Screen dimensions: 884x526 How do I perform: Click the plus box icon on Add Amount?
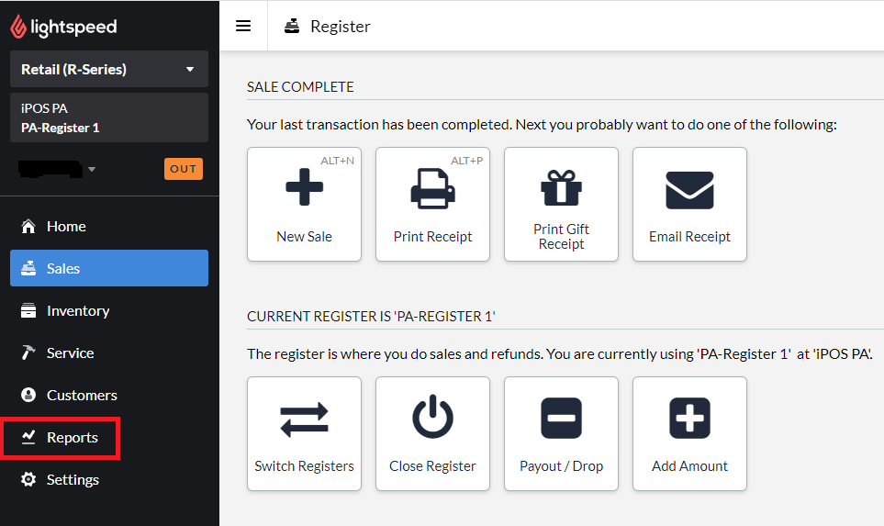tap(690, 418)
